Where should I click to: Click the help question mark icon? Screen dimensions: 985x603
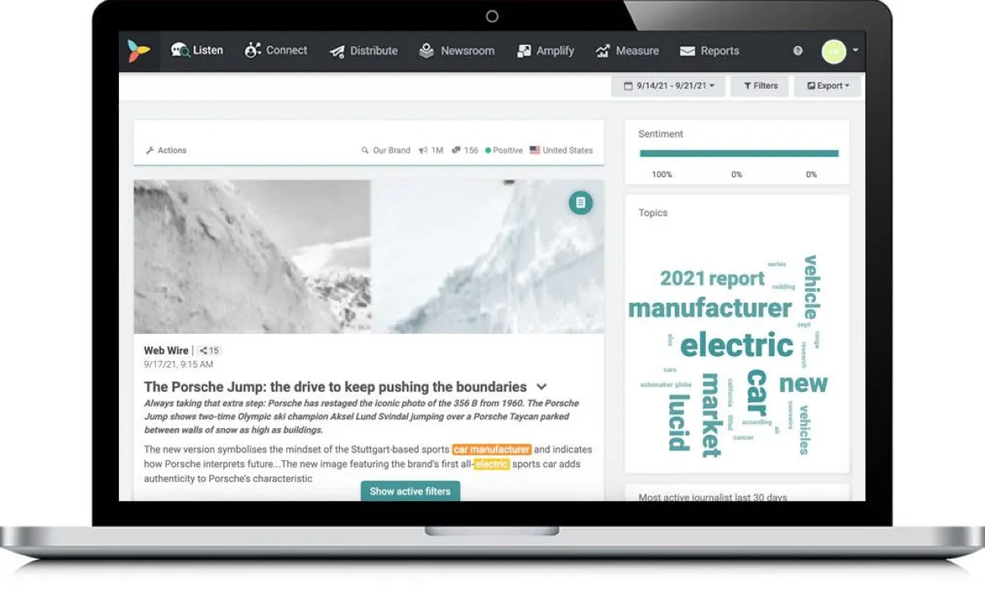coord(798,51)
